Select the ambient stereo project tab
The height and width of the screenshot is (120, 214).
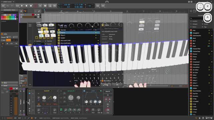pos(7,2)
